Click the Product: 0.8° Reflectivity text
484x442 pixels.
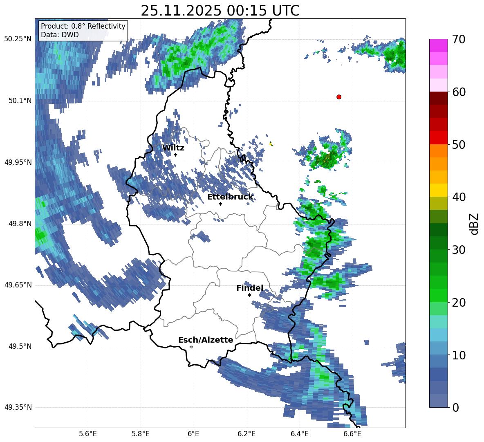83,26
